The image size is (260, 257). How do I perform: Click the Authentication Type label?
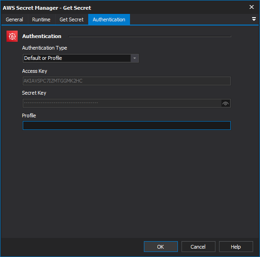coord(45,48)
